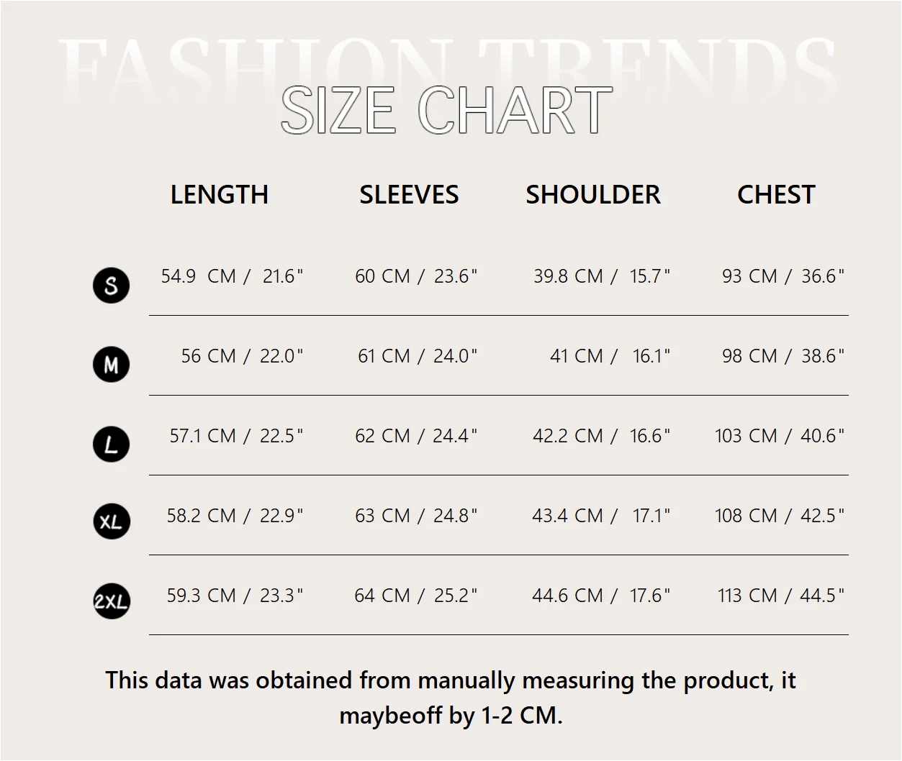The width and height of the screenshot is (902, 761).
Task: Select the SHOULDER column header
Action: coord(592,195)
